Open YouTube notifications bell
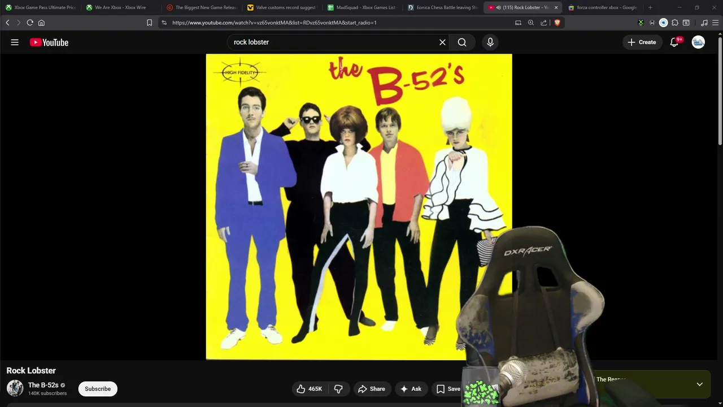The image size is (723, 407). coord(674,42)
